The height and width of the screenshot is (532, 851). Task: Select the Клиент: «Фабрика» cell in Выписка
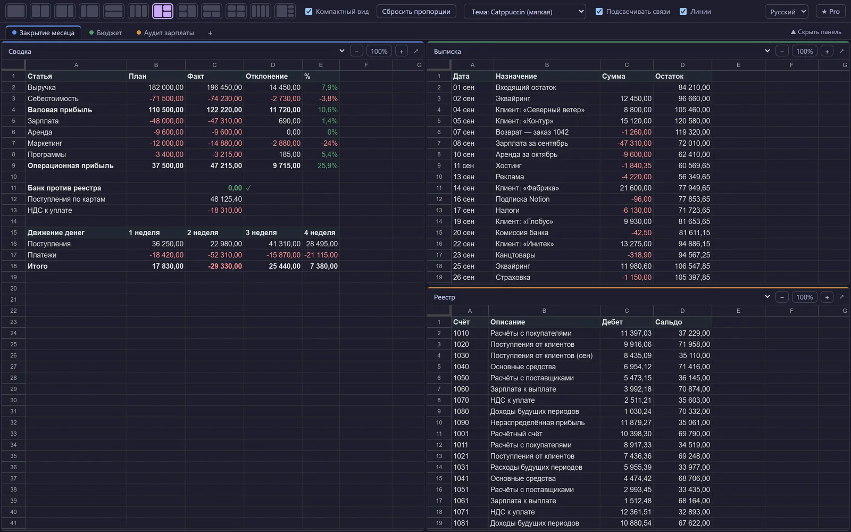pos(547,188)
